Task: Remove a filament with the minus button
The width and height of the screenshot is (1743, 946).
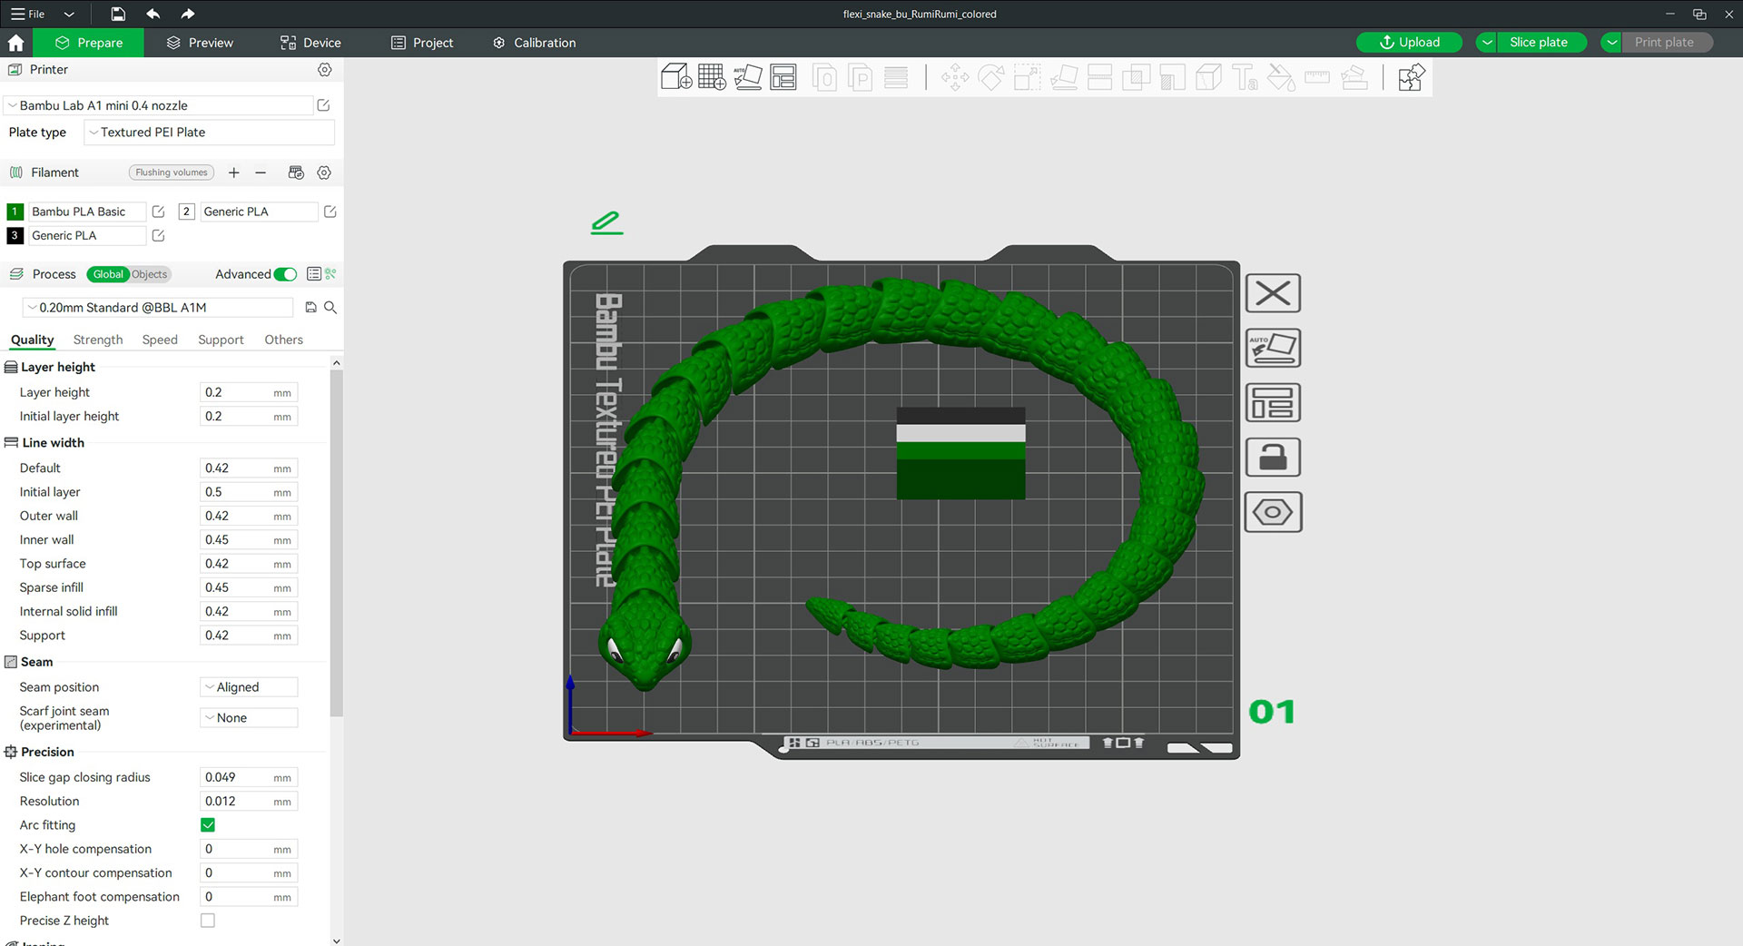Action: tap(261, 172)
